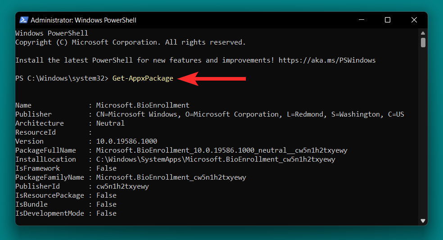Screen dimensions: 443x240
Task: Click the IsFramework 'False' value
Action: [x=106, y=168]
